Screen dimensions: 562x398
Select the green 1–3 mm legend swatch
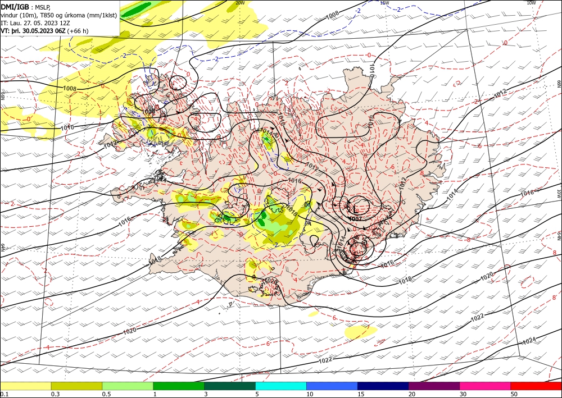179,386
